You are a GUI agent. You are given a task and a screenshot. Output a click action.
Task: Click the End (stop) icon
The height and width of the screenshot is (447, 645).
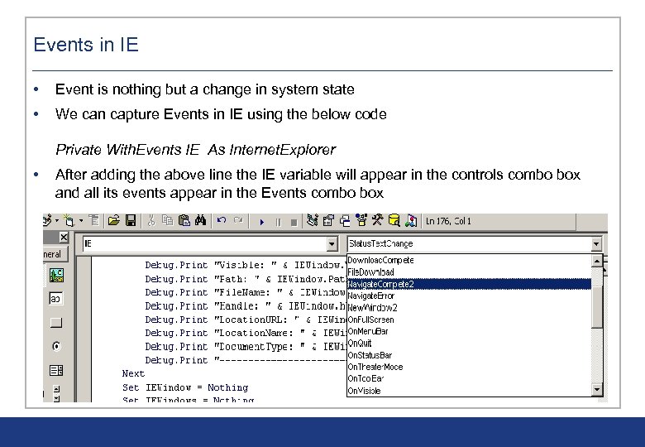point(294,223)
